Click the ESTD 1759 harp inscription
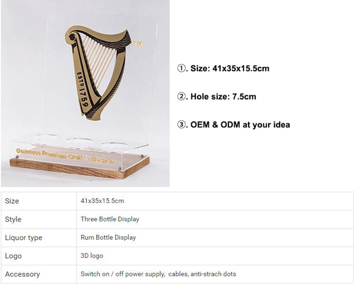 (82, 89)
